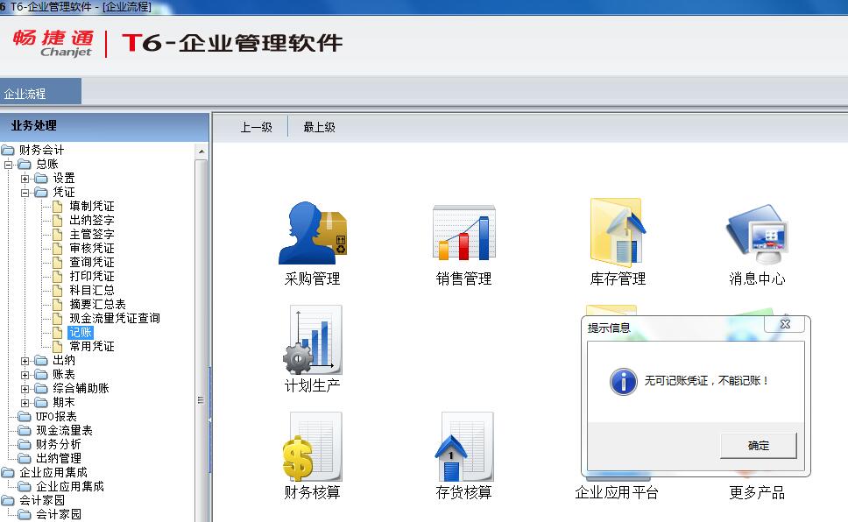Select 主管签字 in the tree
Image resolution: width=848 pixels, height=522 pixels.
[x=92, y=234]
